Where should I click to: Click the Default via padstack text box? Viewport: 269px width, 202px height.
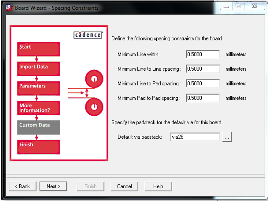coord(195,137)
